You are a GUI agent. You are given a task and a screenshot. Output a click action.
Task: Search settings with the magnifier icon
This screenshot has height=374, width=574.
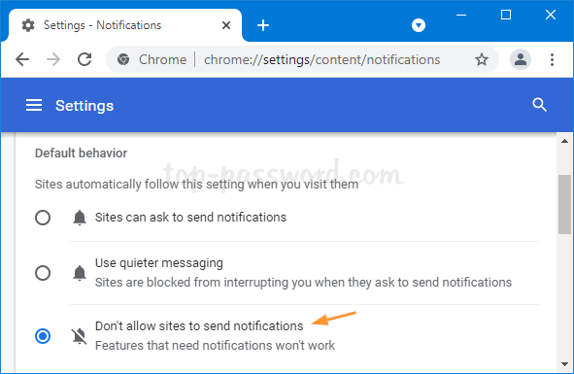pyautogui.click(x=539, y=105)
